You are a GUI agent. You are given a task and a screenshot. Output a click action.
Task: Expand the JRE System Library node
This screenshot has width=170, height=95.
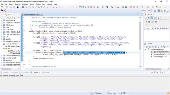[4, 46]
